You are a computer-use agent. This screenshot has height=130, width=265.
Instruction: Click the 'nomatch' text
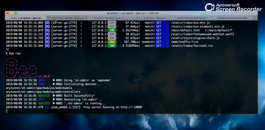(147, 42)
